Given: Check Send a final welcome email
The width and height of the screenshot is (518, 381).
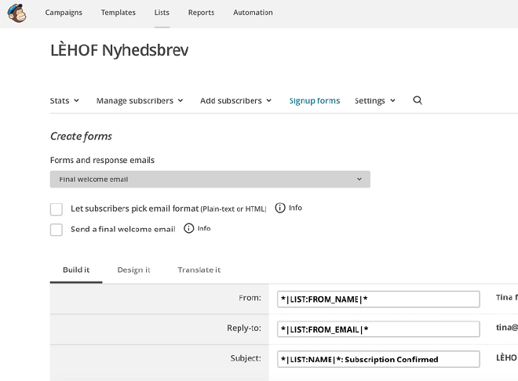Looking at the screenshot, I should point(57,230).
